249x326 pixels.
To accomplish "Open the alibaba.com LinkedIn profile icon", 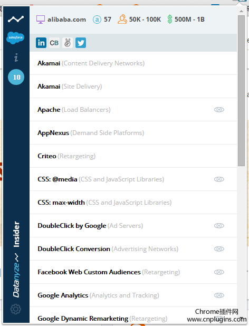I will (41, 43).
